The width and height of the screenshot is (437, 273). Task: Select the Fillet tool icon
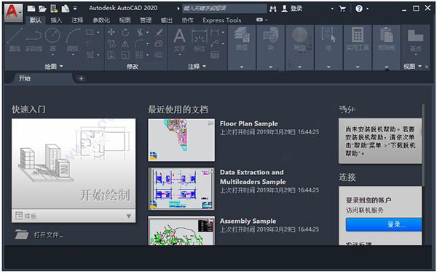[139, 44]
